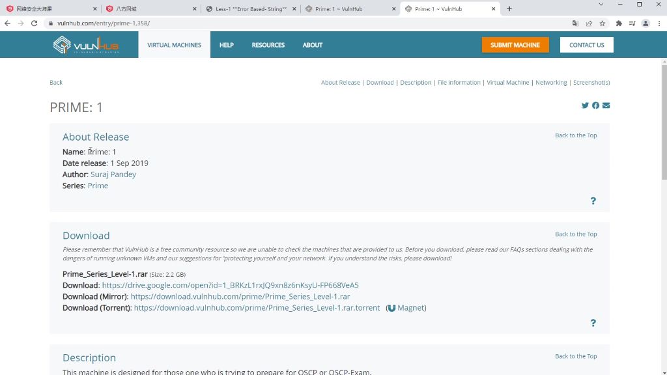Image resolution: width=667 pixels, height=375 pixels.
Task: Open author Suraj Pandey link
Action: coord(113,174)
